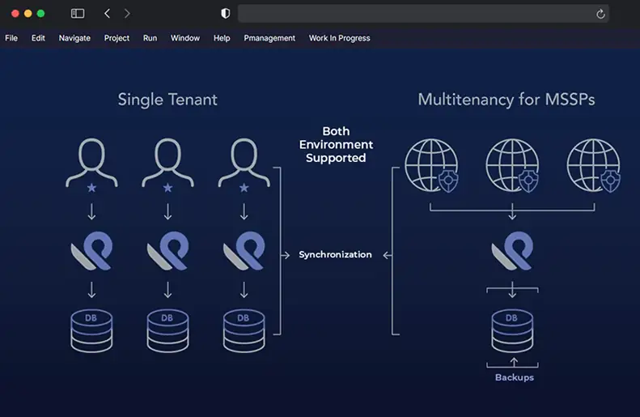Click the last globe shield icon
The image size is (640, 417).
point(594,165)
